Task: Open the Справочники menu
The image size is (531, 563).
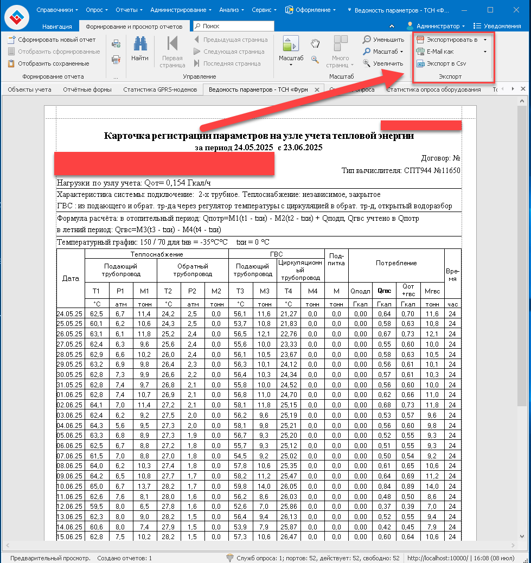Action: (57, 10)
